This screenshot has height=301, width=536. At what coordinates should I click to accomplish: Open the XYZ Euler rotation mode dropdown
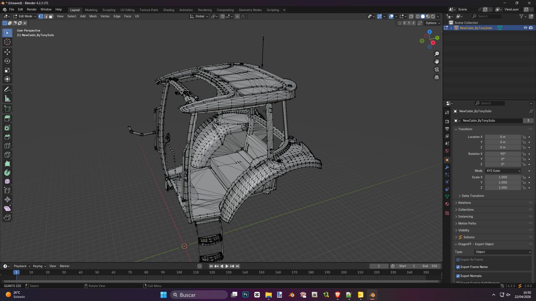coord(503,171)
